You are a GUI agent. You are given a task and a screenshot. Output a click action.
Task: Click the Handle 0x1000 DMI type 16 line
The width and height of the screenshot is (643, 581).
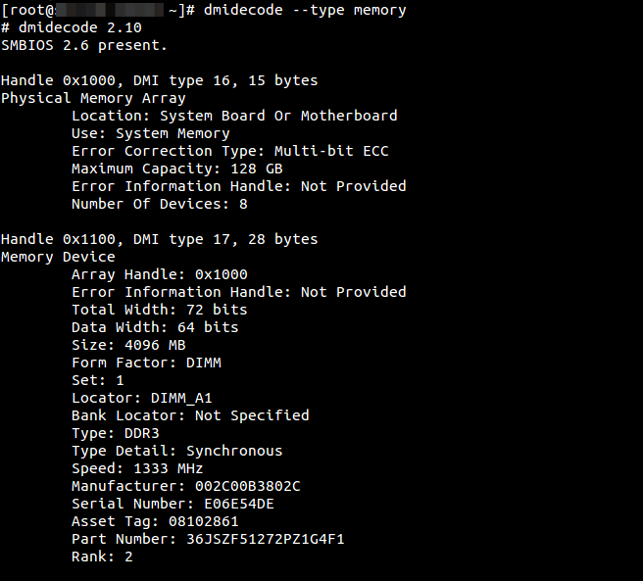tap(159, 80)
